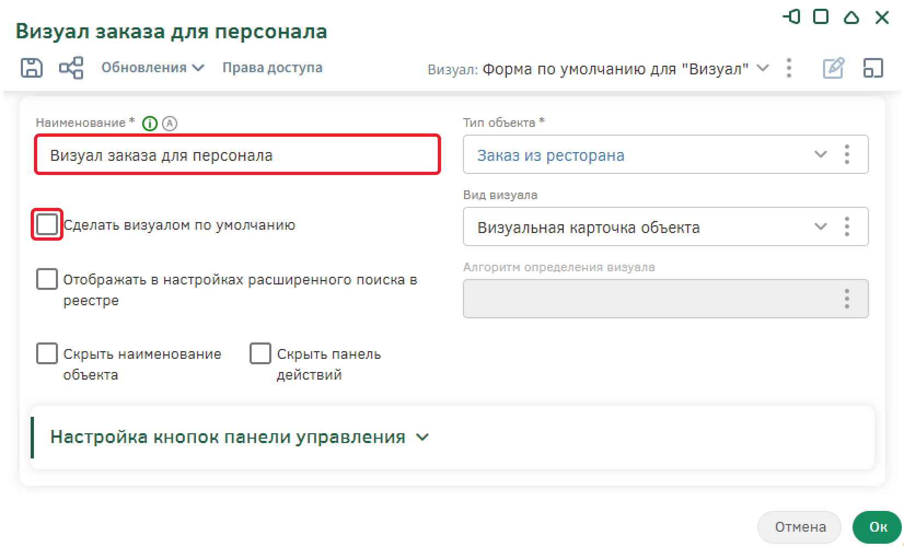Enable Сделать визуалом по умолчанию checkbox
This screenshot has width=904, height=547.
pos(47,224)
